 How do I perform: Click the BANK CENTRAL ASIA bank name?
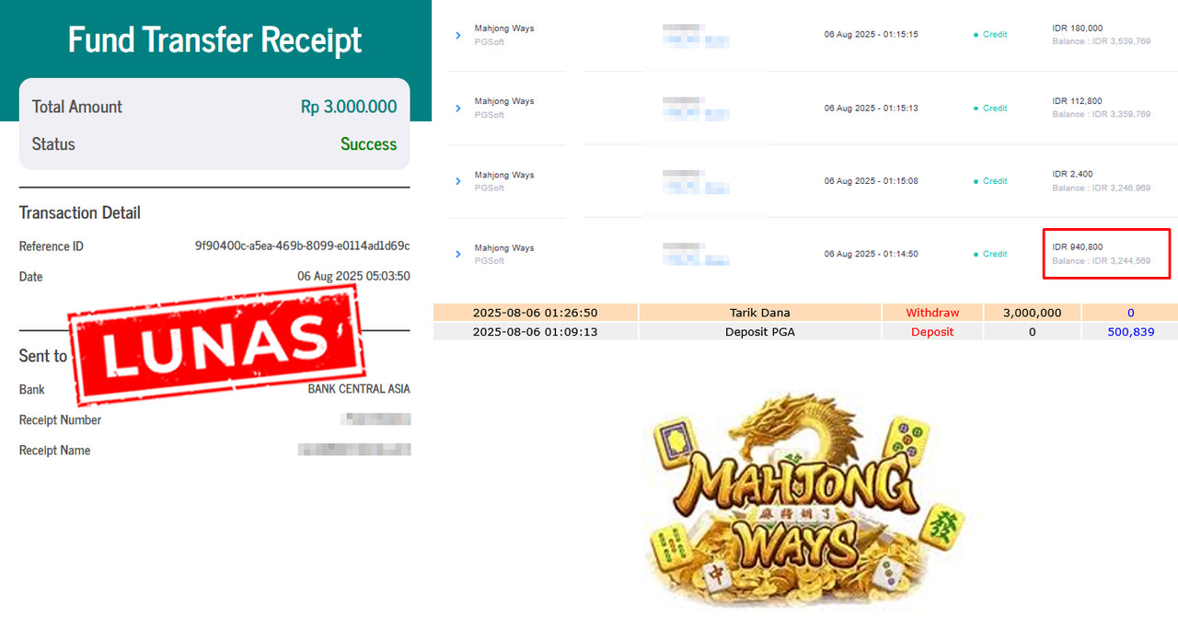359,389
